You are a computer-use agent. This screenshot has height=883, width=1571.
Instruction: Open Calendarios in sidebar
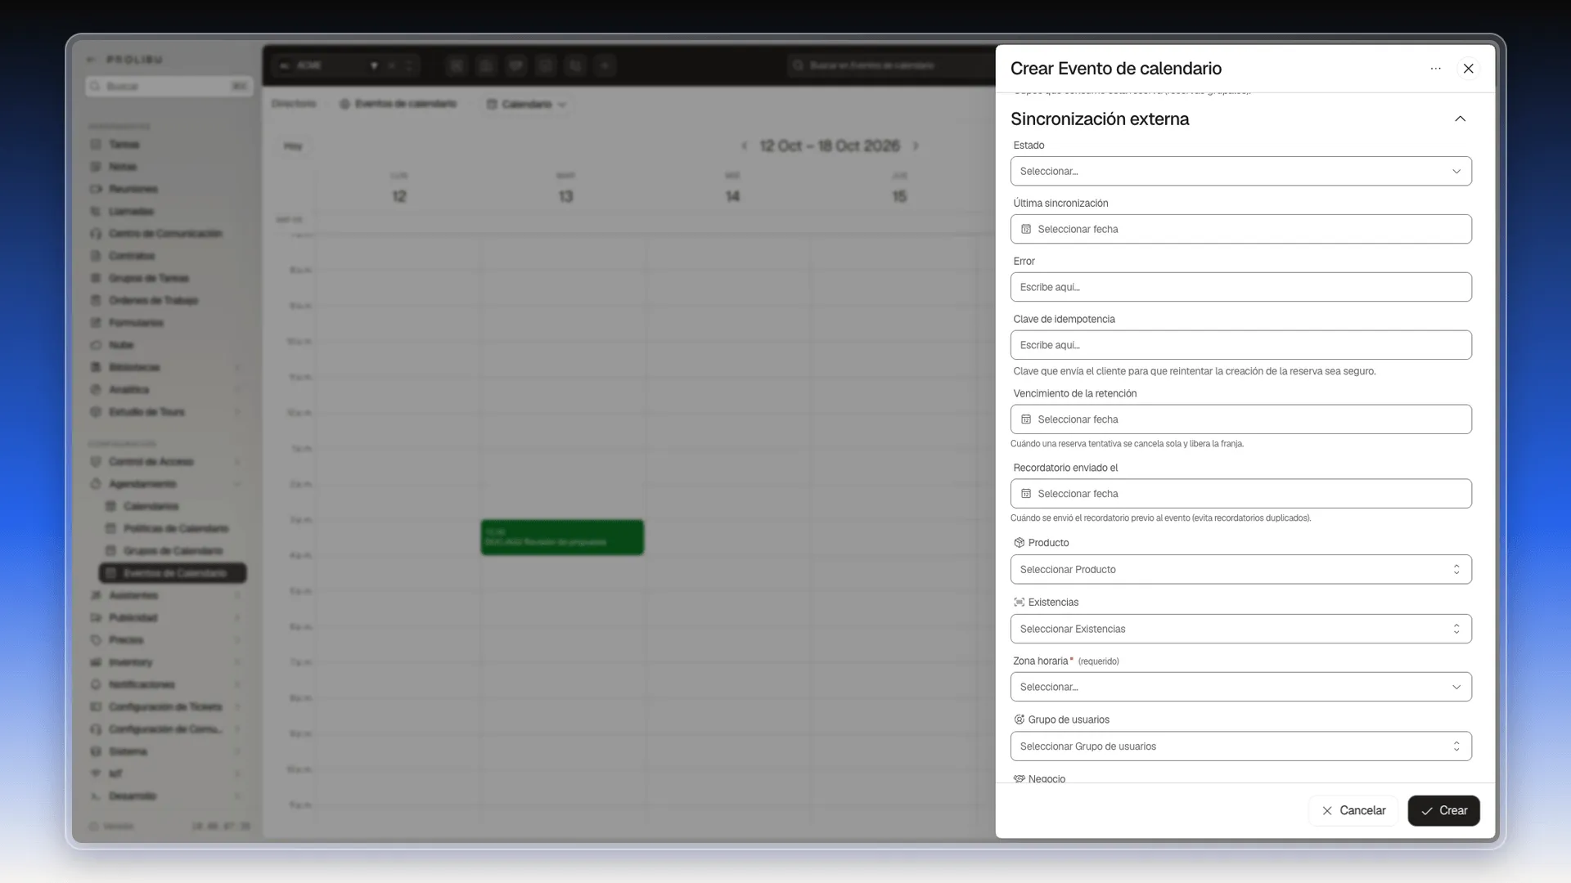pyautogui.click(x=151, y=507)
